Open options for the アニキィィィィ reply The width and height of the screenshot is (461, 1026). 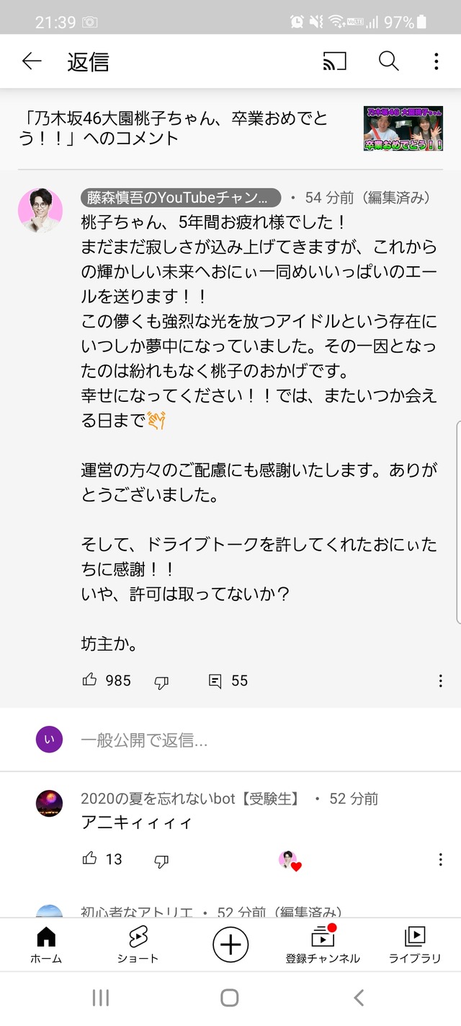(440, 859)
